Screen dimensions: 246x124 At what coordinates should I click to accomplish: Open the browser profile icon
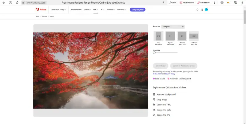10,3
